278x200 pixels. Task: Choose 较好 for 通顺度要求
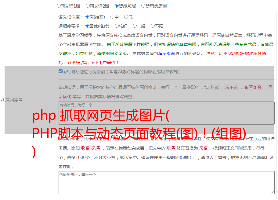(117, 26)
